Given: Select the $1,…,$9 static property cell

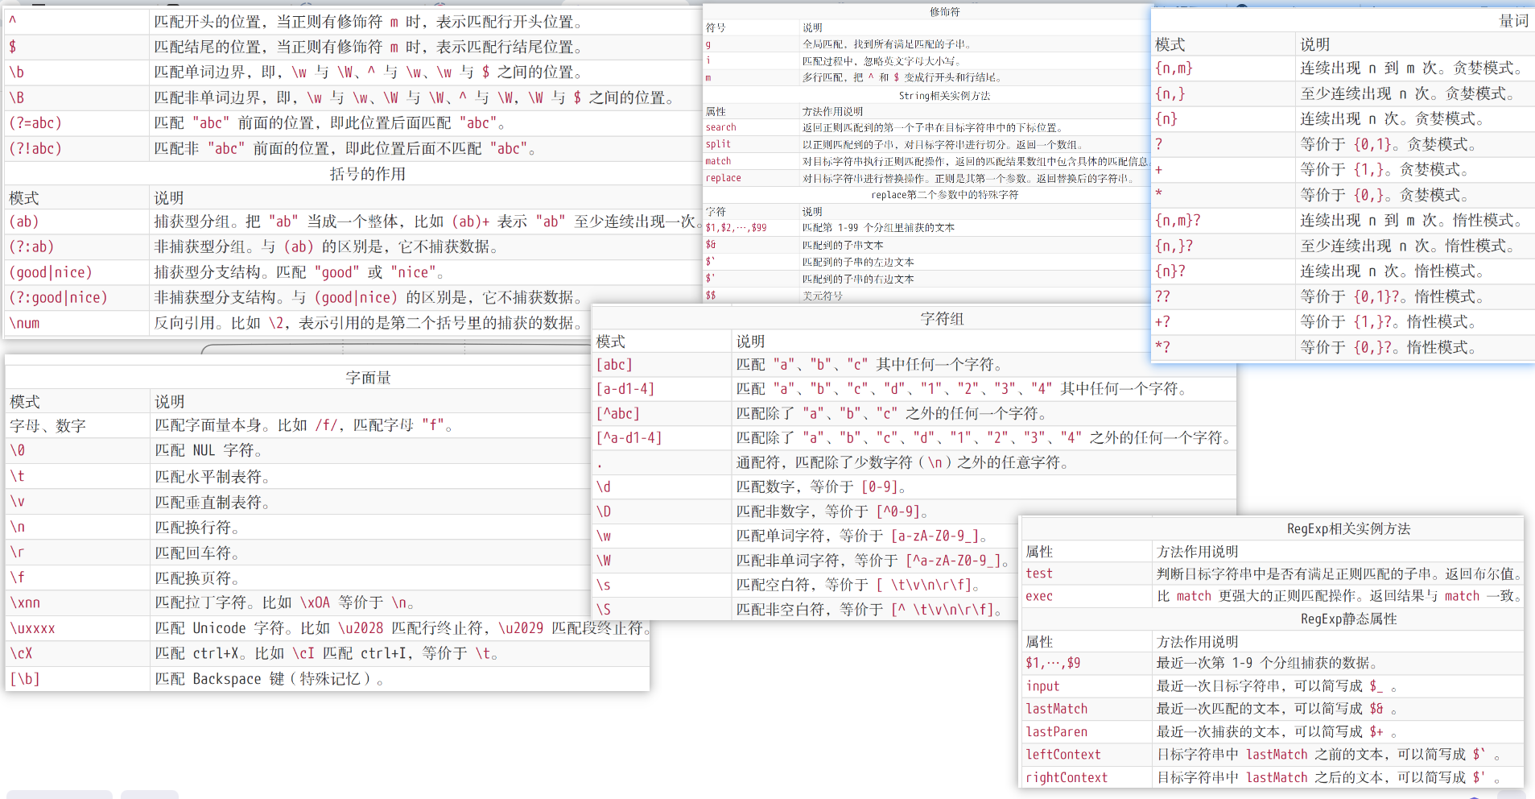Looking at the screenshot, I should (x=1053, y=663).
